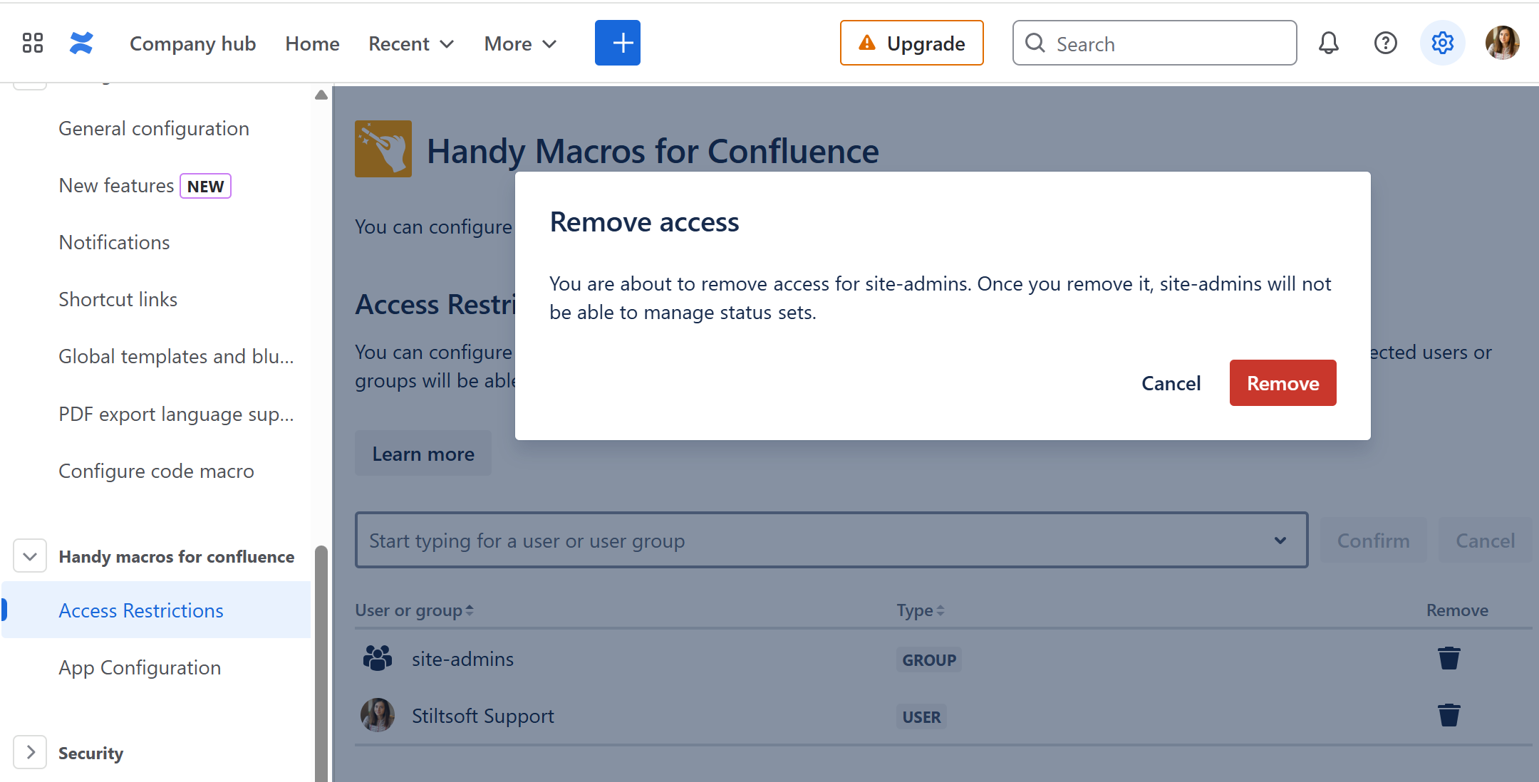Image resolution: width=1539 pixels, height=782 pixels.
Task: Click the trash icon for Stiltsoft Support
Action: [1449, 715]
